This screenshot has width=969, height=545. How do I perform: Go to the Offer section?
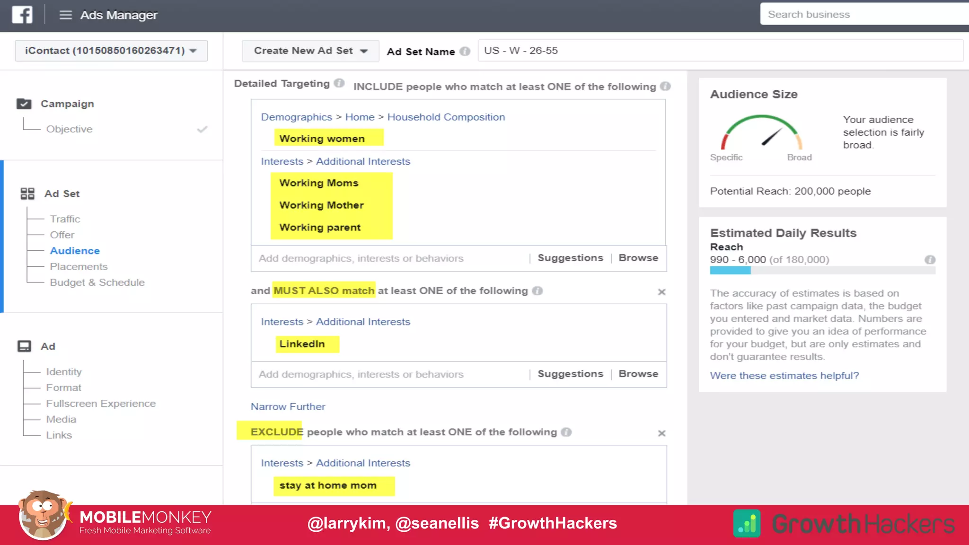[62, 235]
